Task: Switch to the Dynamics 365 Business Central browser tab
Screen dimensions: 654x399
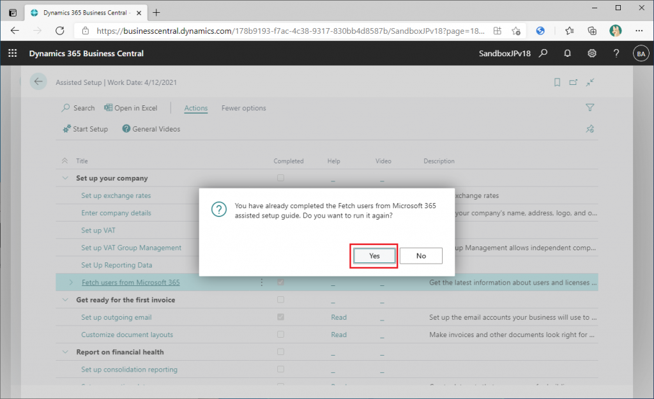Action: (x=86, y=13)
